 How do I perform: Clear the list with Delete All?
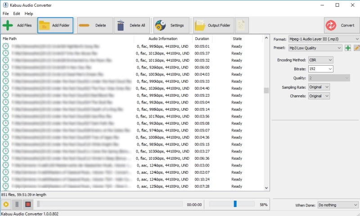point(132,25)
